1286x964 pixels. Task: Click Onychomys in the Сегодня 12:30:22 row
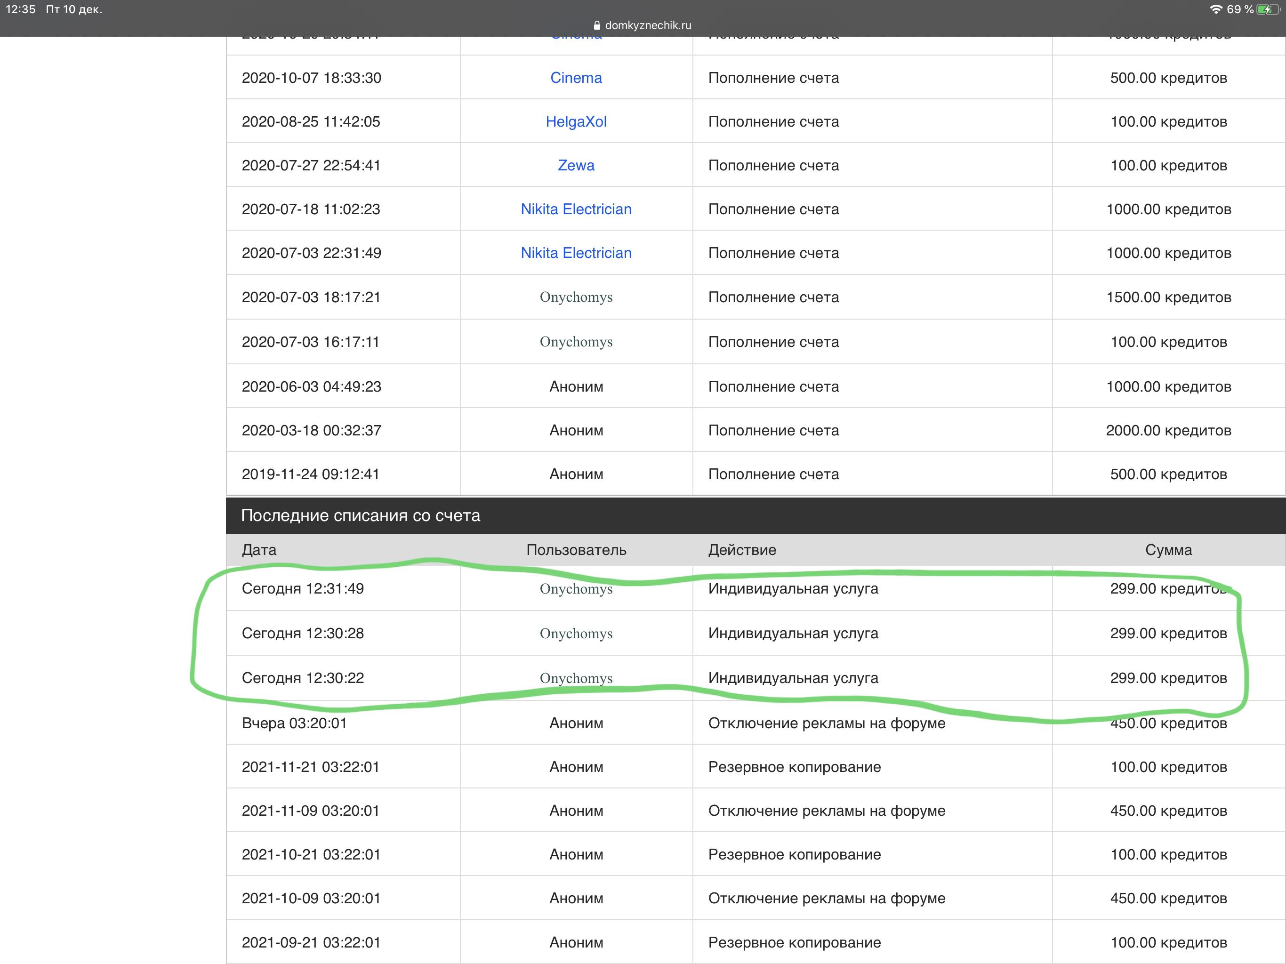pos(576,678)
